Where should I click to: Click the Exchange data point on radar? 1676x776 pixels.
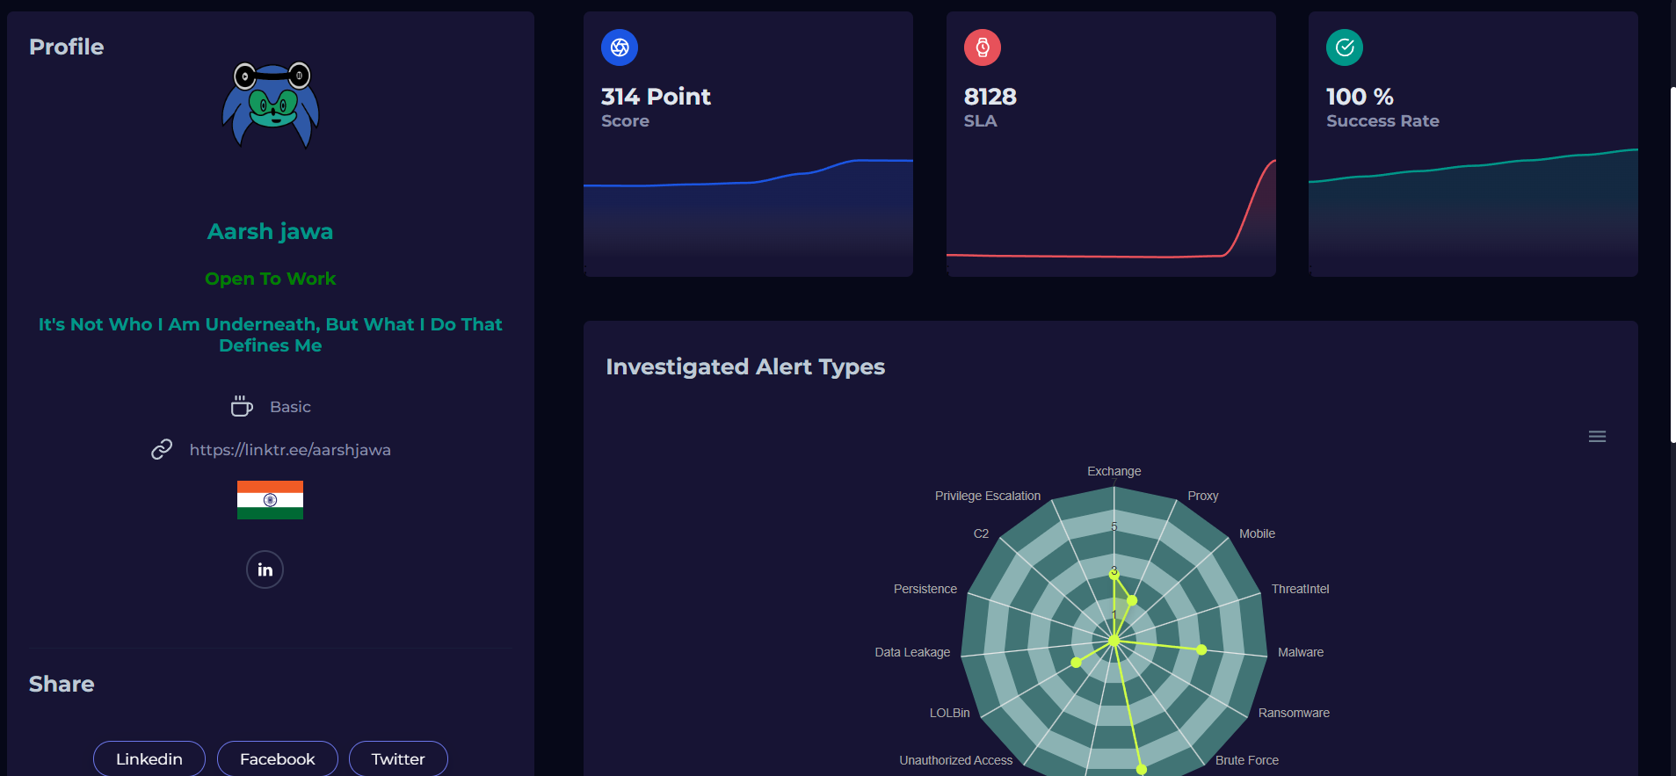(x=1114, y=574)
